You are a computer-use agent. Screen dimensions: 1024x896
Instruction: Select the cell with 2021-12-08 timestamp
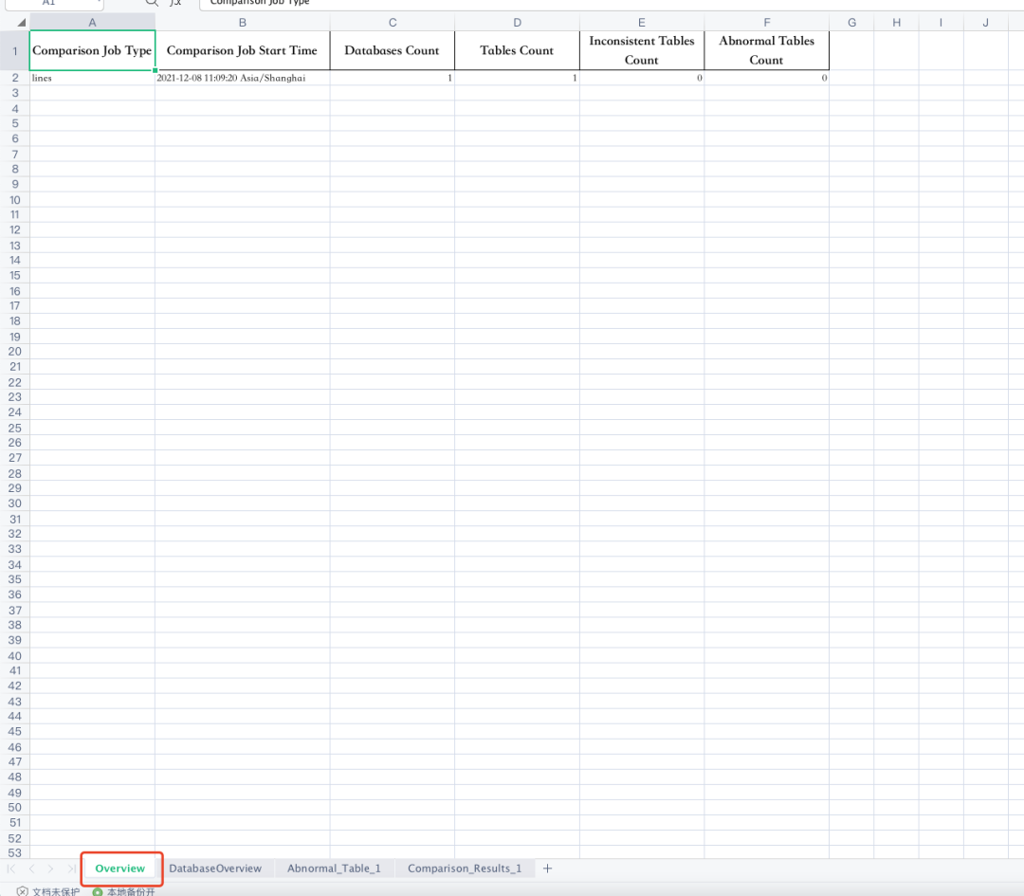tap(243, 78)
